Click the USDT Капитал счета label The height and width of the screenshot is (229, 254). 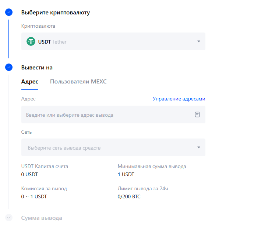pos(45,167)
